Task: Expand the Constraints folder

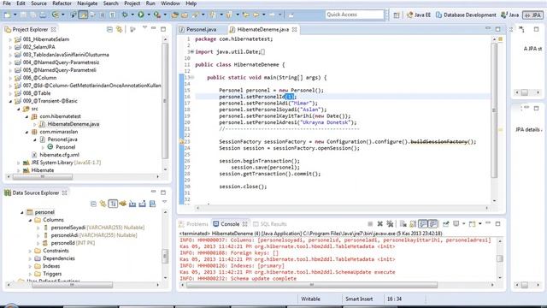Action: [31, 251]
